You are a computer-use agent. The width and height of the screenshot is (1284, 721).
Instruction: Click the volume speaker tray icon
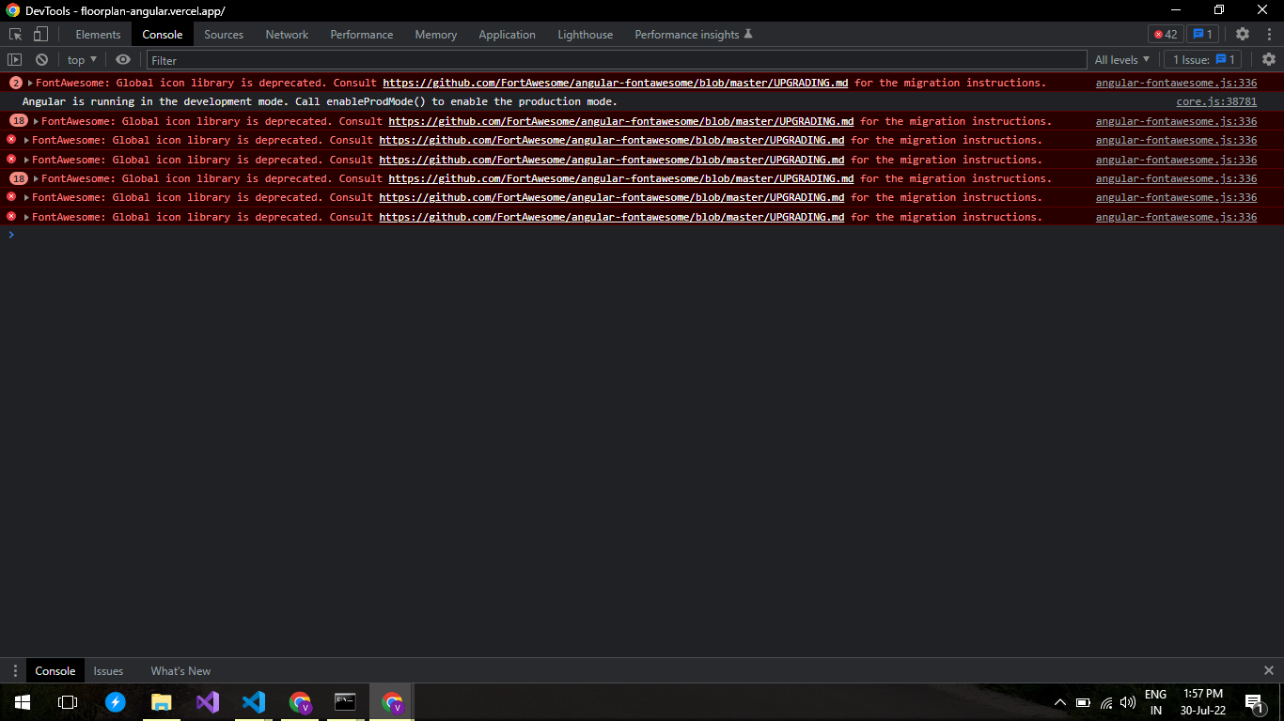click(1129, 702)
